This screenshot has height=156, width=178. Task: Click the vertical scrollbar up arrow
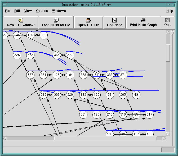[168, 32]
